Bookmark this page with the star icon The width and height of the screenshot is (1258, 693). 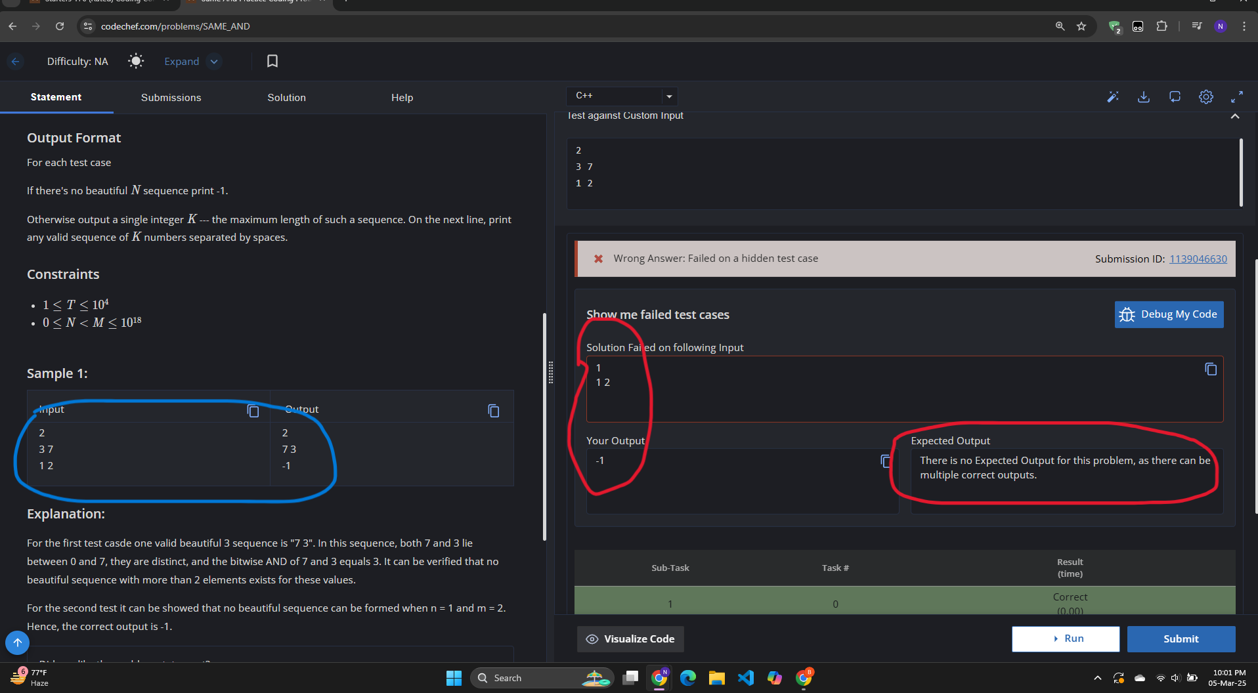[1081, 26]
